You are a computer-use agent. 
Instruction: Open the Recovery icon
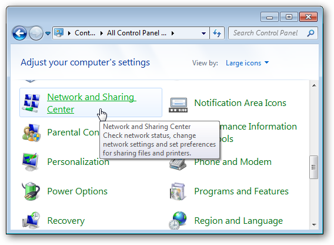click(x=31, y=220)
